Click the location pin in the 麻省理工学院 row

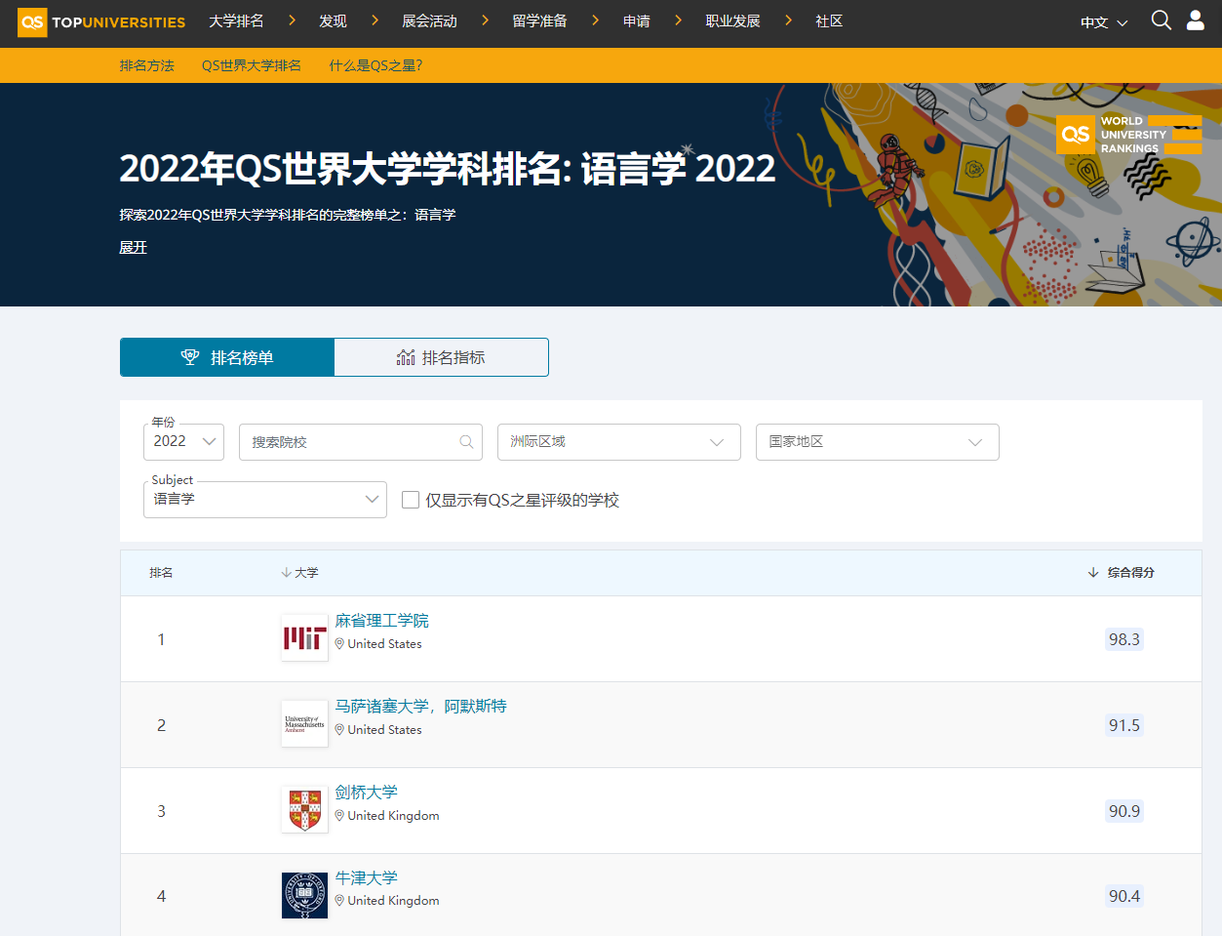tap(339, 644)
